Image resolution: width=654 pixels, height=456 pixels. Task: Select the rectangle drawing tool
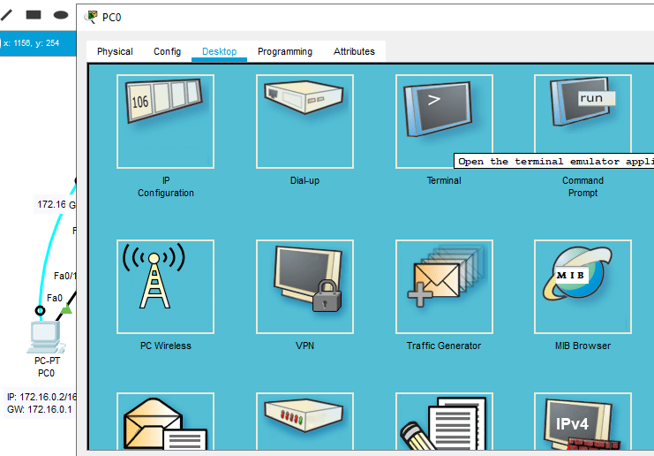click(x=34, y=15)
